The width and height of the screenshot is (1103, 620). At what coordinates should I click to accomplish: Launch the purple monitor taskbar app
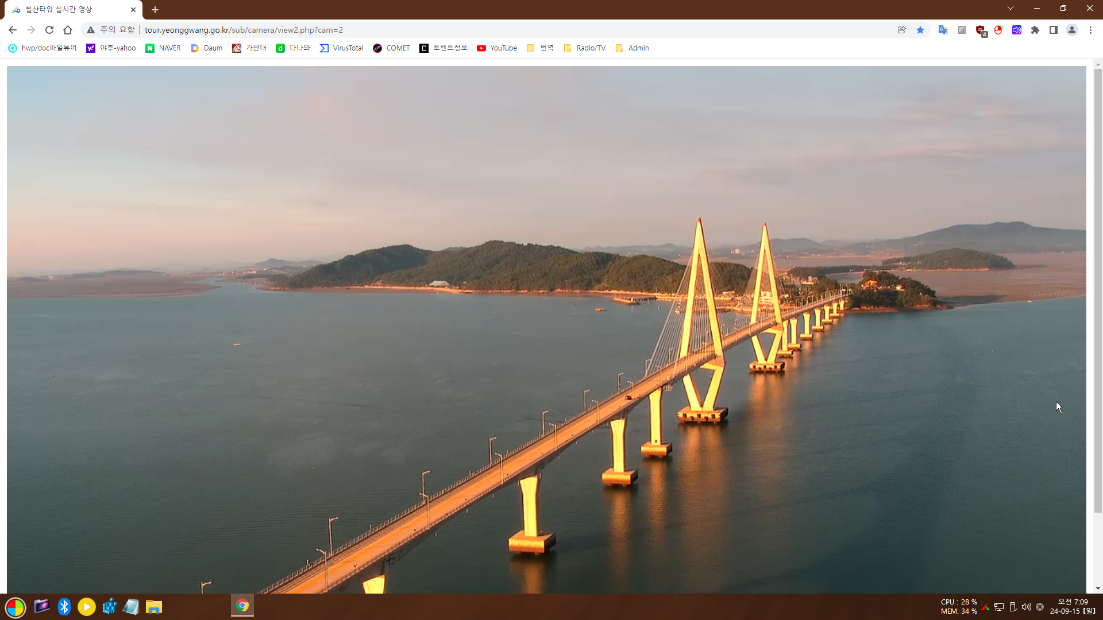coord(41,606)
